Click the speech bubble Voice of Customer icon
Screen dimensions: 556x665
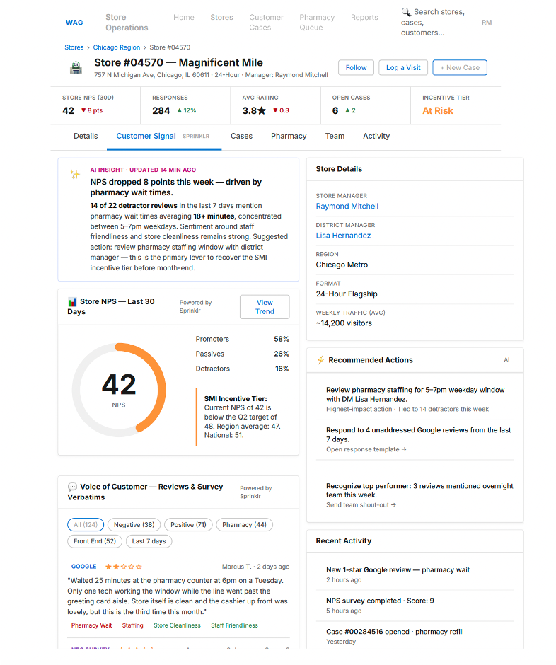click(73, 487)
